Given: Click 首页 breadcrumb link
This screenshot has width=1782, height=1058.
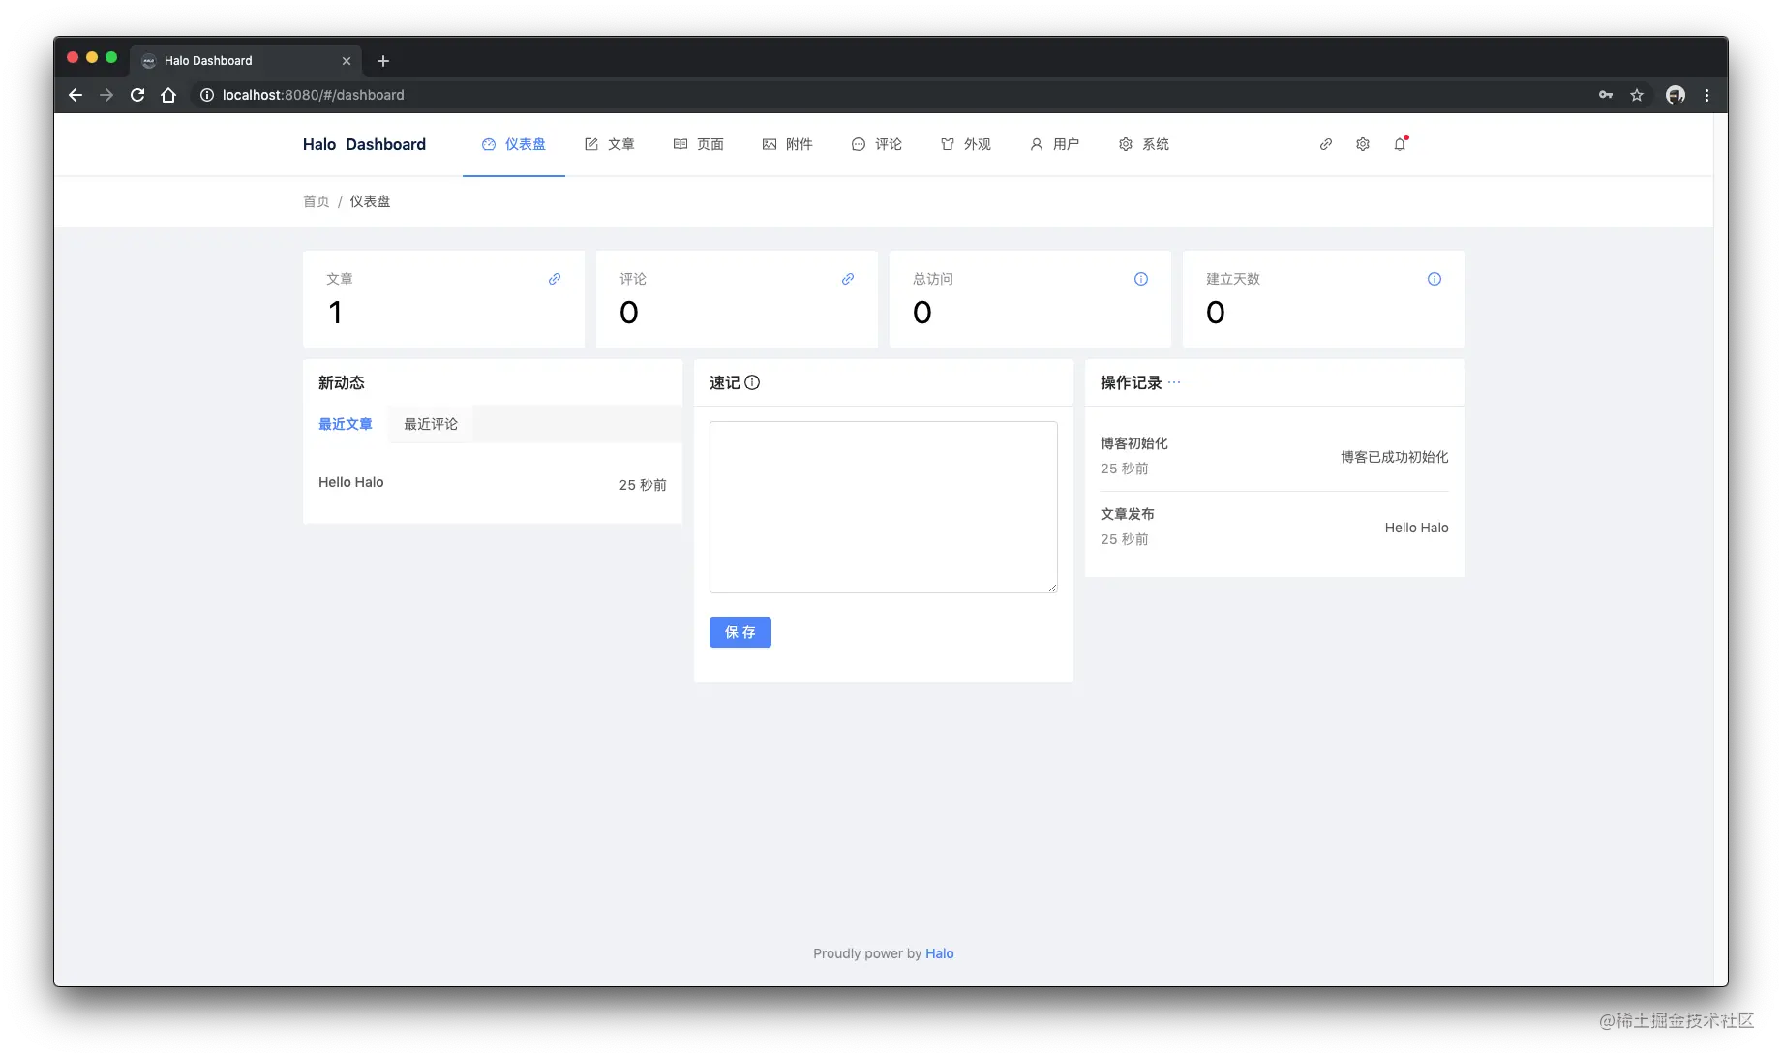Looking at the screenshot, I should point(317,201).
